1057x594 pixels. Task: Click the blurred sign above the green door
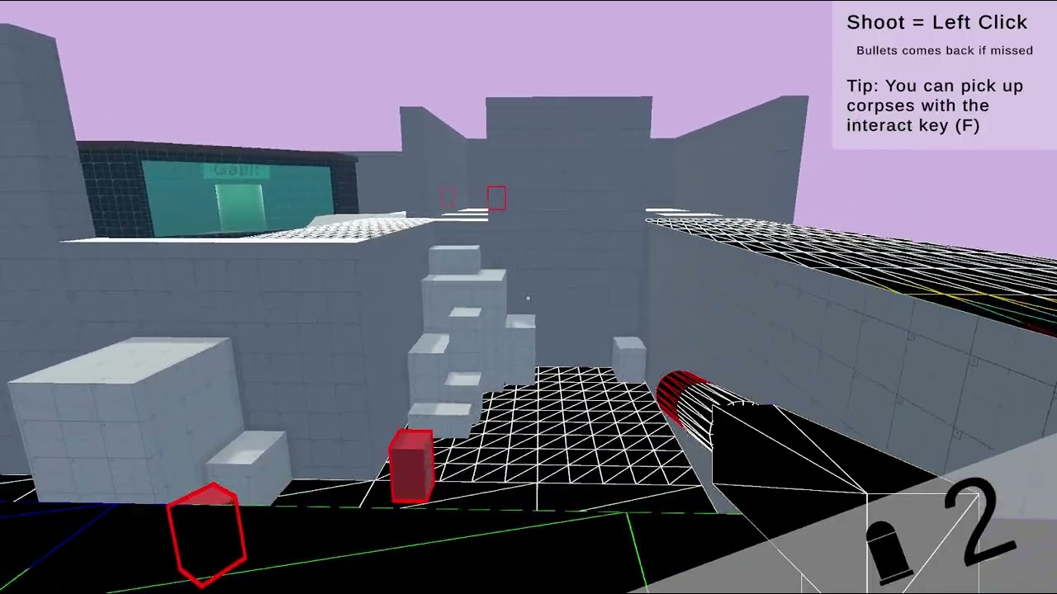(237, 171)
